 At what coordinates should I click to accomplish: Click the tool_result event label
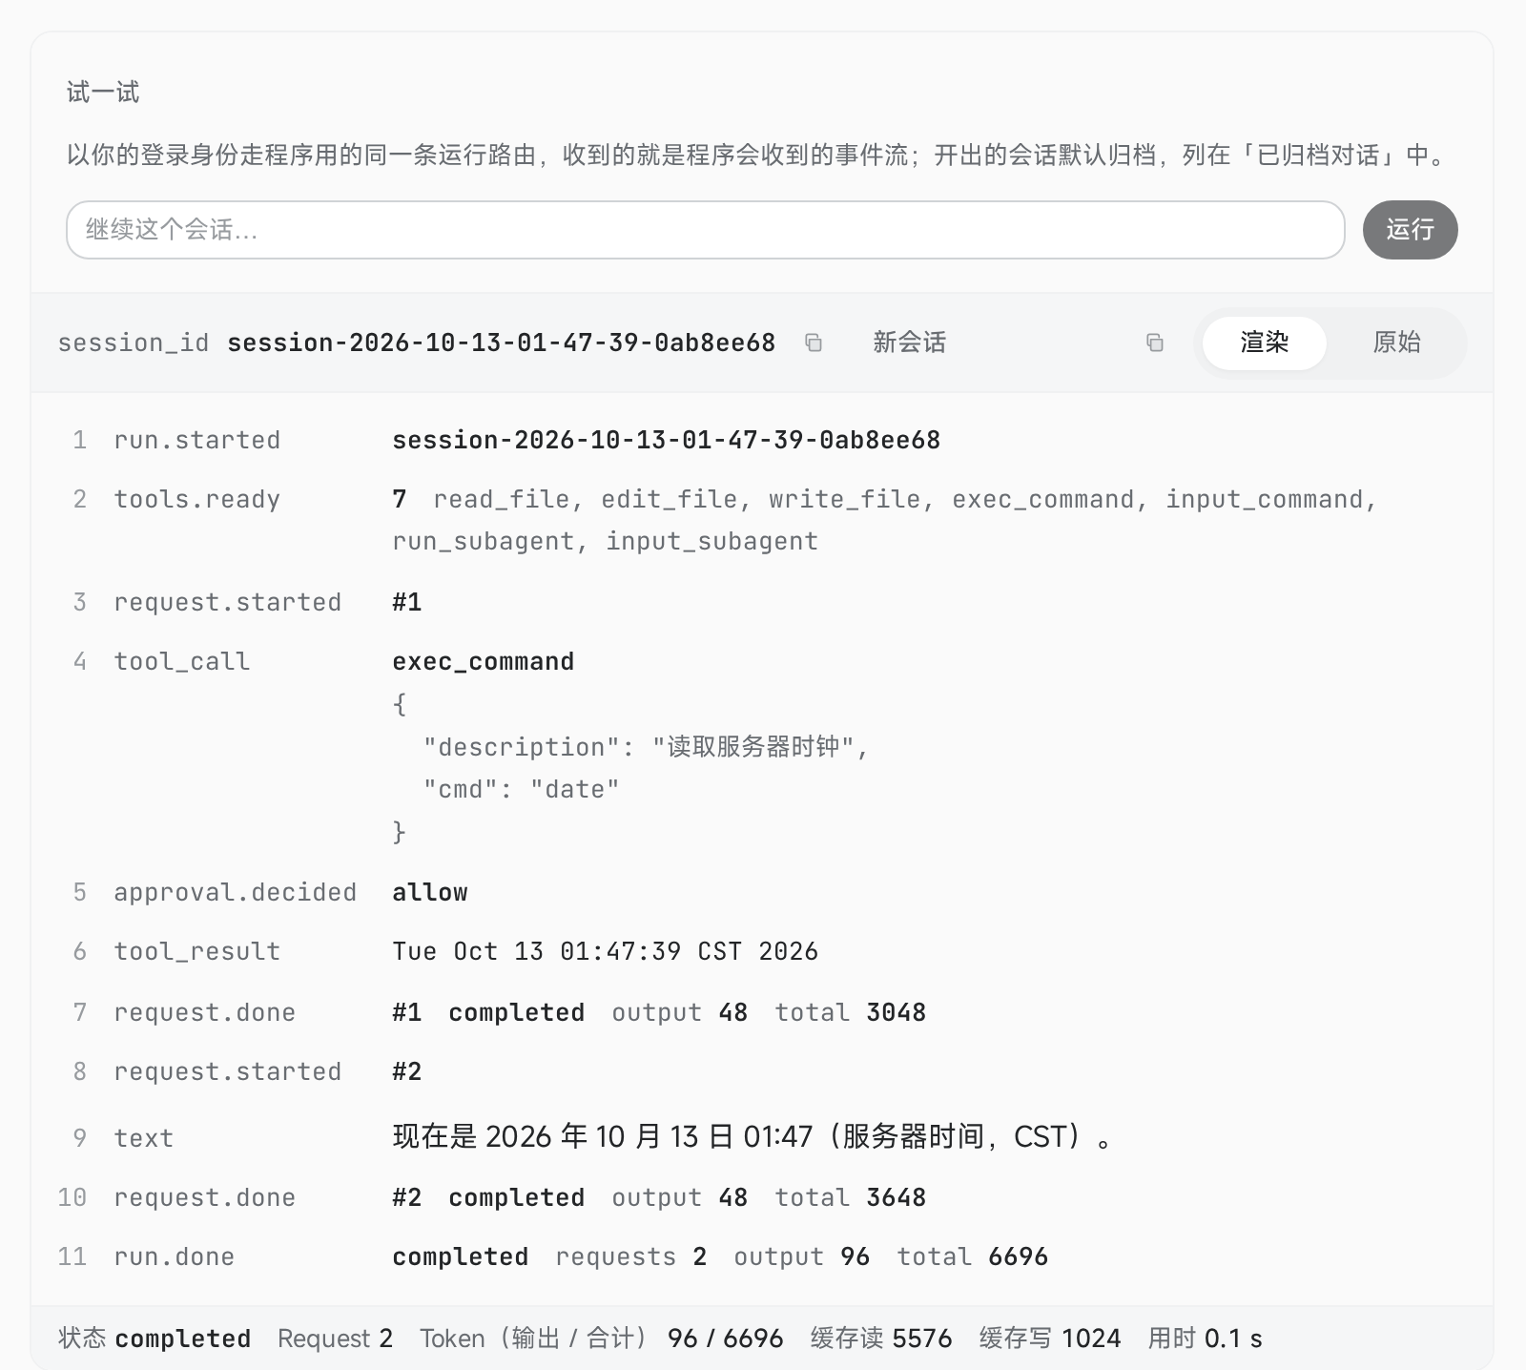pyautogui.click(x=196, y=951)
